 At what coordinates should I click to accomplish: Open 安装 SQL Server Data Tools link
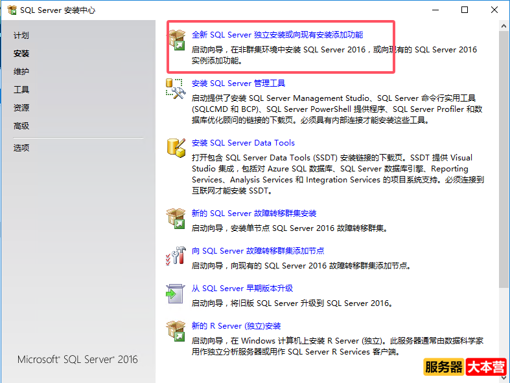(243, 143)
